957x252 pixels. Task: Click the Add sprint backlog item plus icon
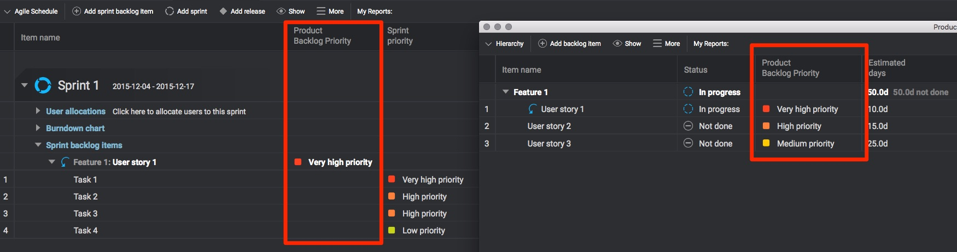point(77,11)
